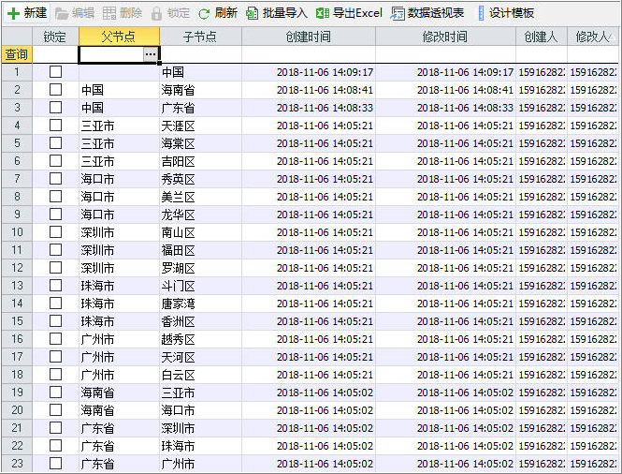Click the 数据透视表 pivot icon

tap(398, 13)
